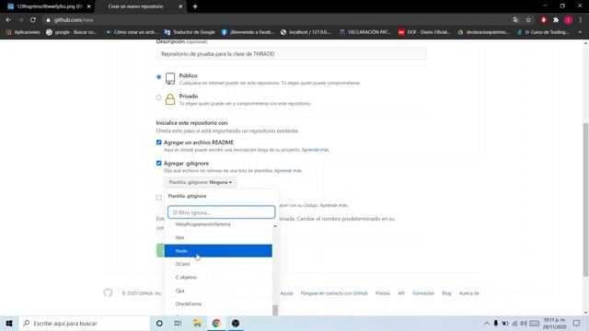
Task: Open the Windows notification center
Action: click(577, 323)
